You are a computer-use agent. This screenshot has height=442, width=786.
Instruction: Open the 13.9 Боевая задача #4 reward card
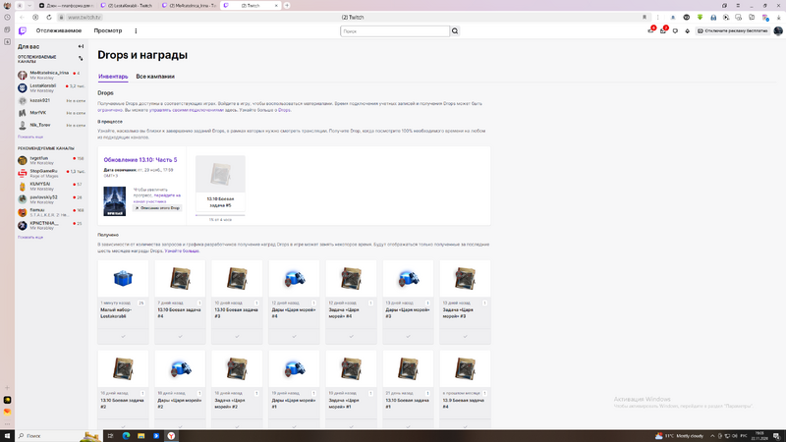coord(465,389)
